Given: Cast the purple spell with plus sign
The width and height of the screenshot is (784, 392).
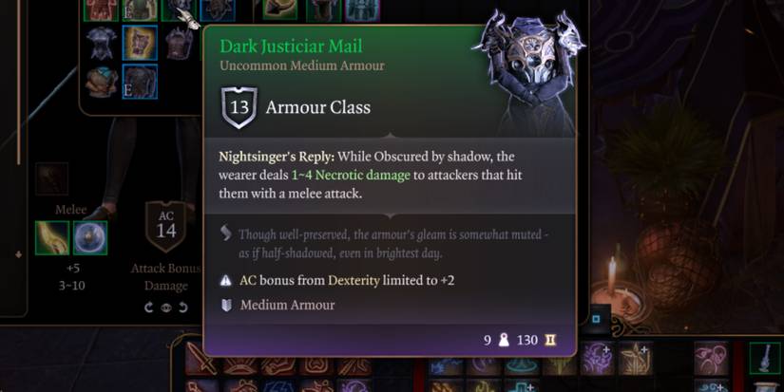Looking at the screenshot, I should [597, 359].
